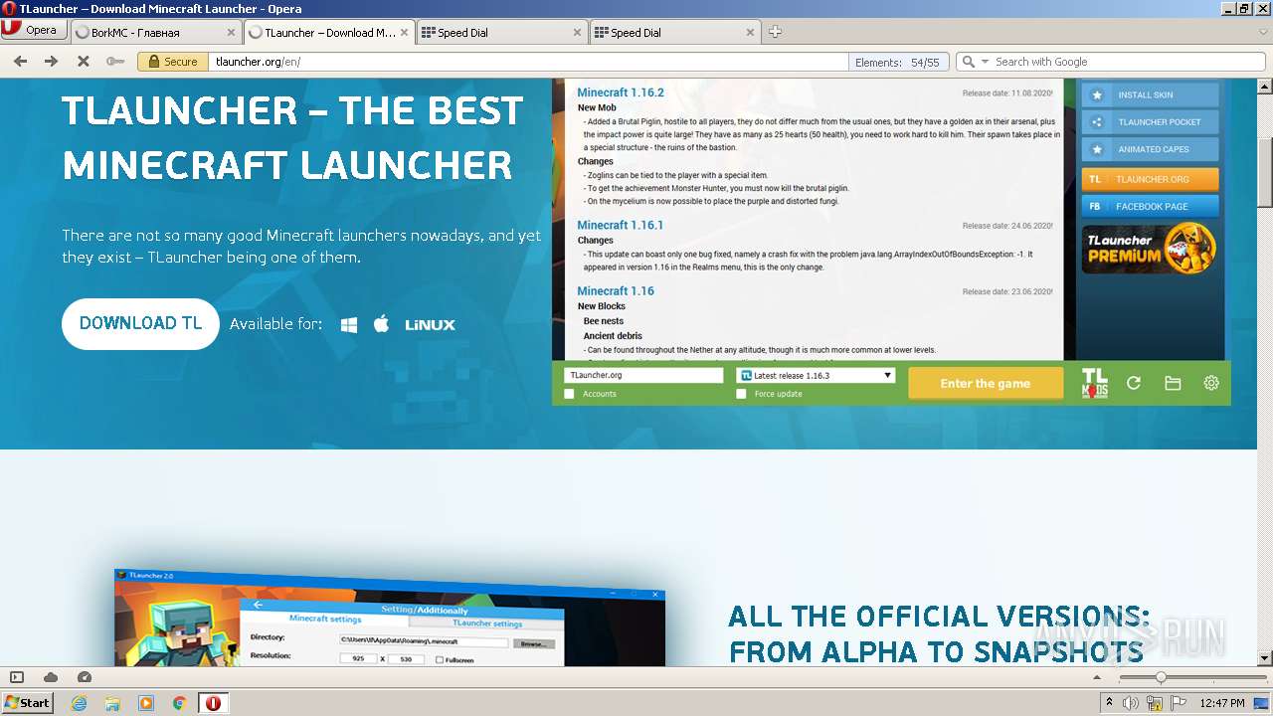
Task: Click the ANIMATED CAPES button
Action: tap(1150, 149)
